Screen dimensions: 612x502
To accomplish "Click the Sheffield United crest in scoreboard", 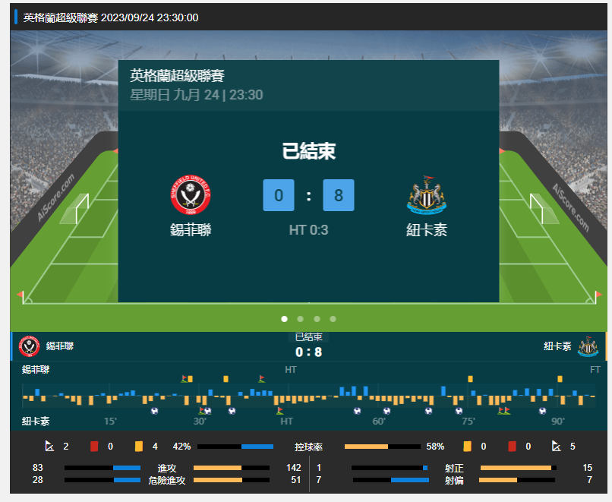I will [191, 194].
